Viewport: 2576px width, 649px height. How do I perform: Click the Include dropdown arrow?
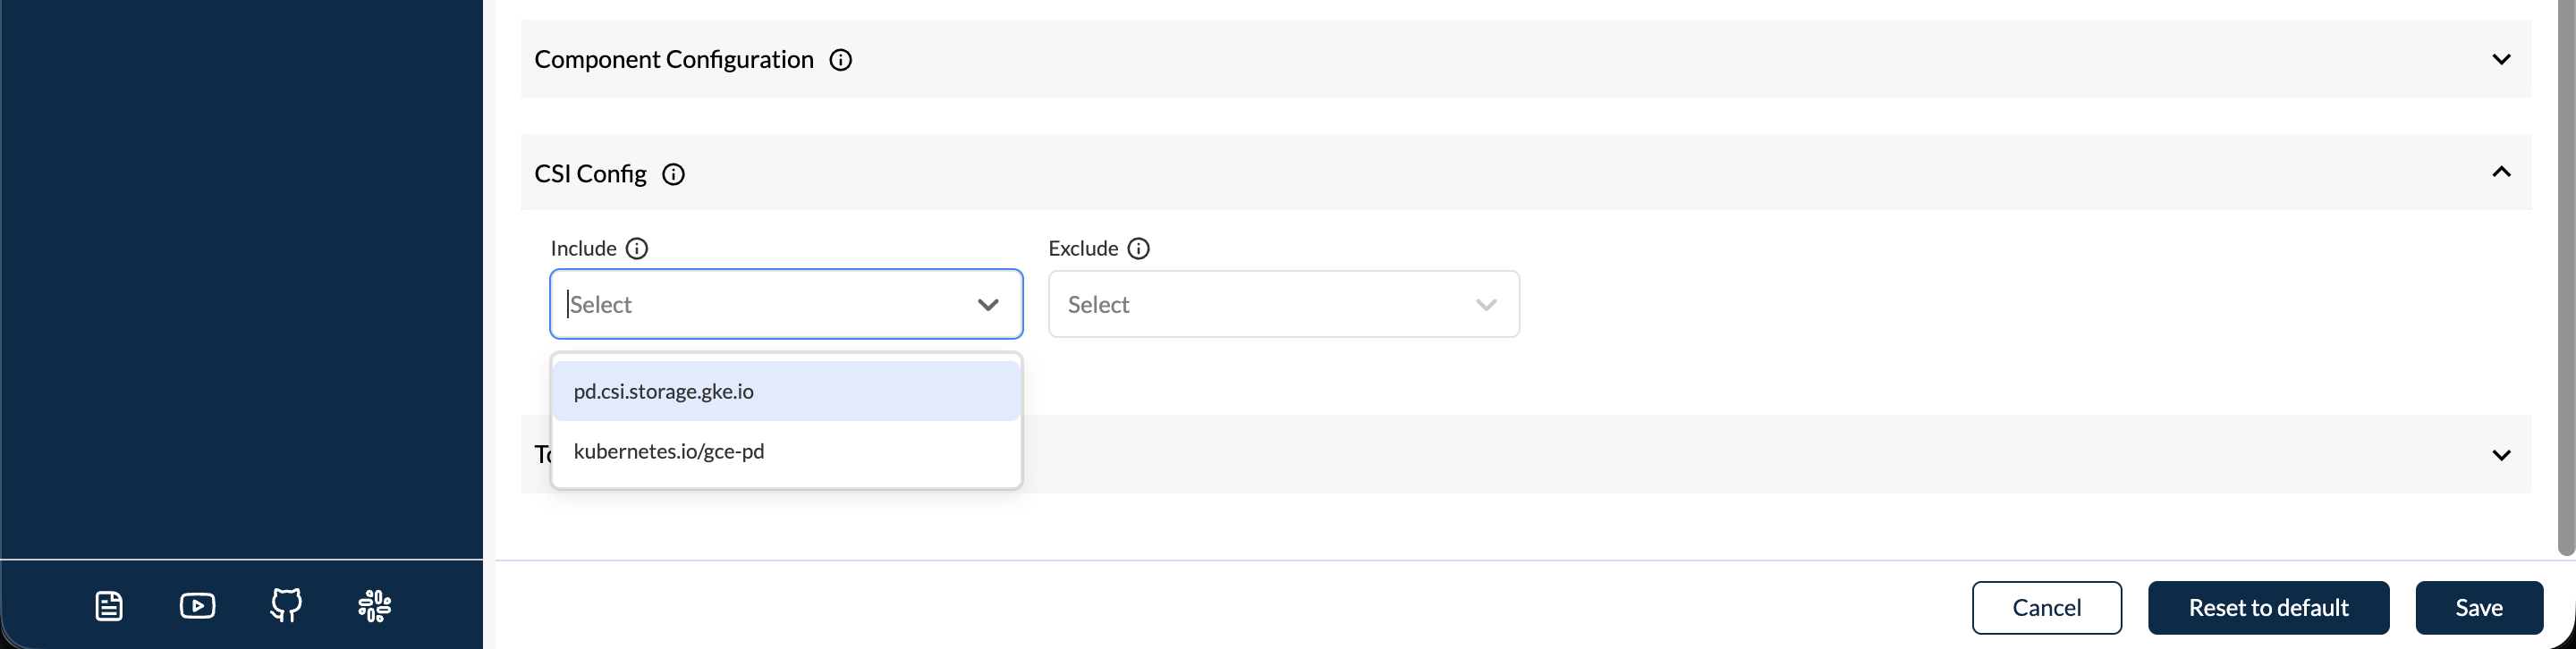click(988, 305)
